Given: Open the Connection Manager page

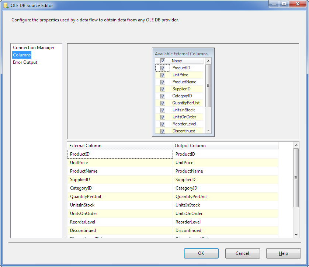Looking at the screenshot, I should tap(34, 48).
